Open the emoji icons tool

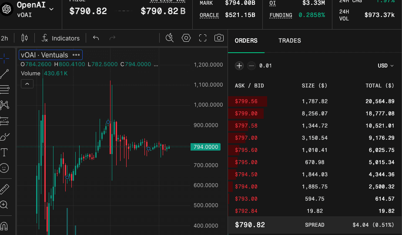4,168
